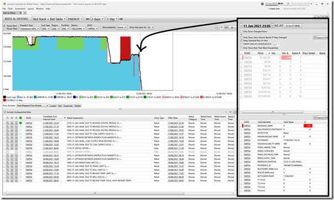334x200 pixels.
Task: Select the Quick filter radio button
Action: (4, 26)
